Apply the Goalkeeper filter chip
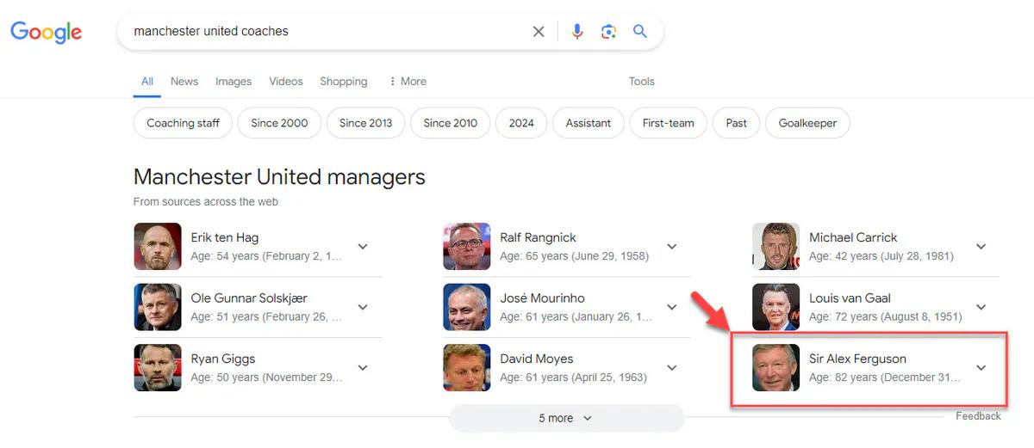1034x448 pixels. click(x=807, y=123)
